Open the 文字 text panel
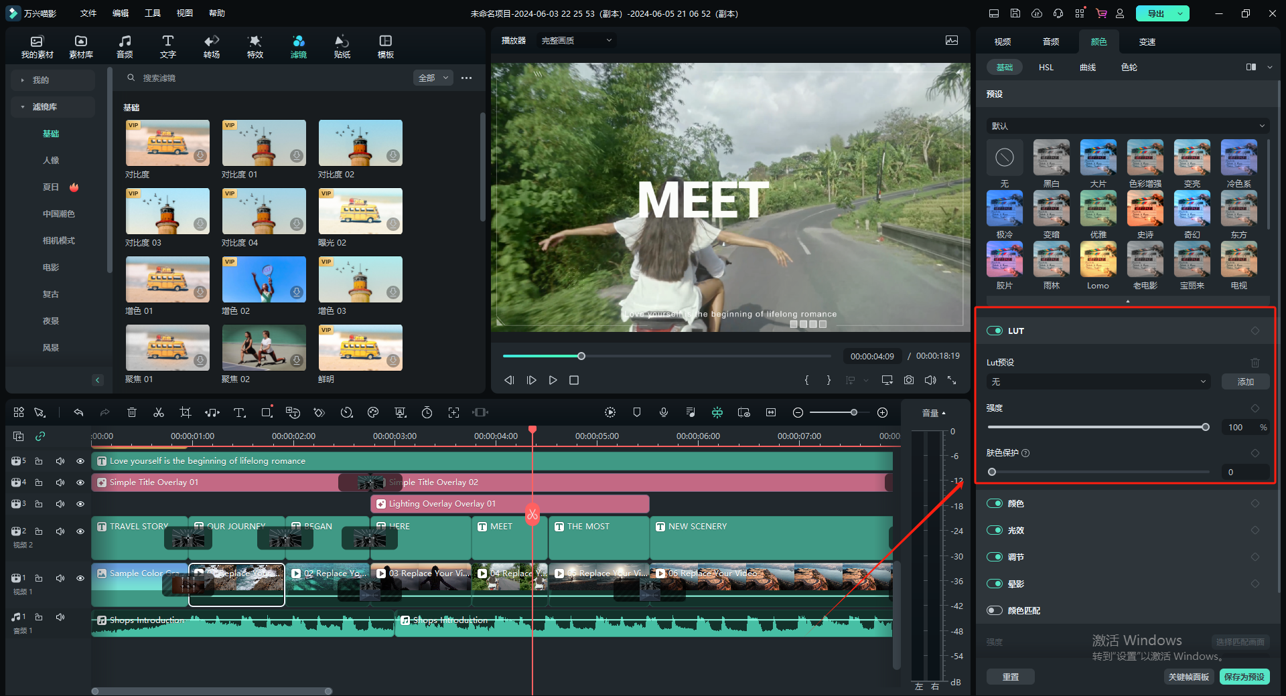 point(168,47)
